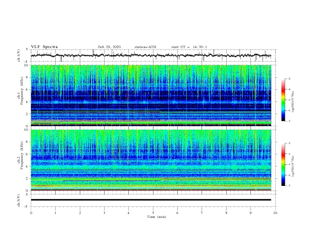The width and height of the screenshot is (310, 239).
Task: Click the "Time (min)" axis title
Action: pyautogui.click(x=157, y=217)
